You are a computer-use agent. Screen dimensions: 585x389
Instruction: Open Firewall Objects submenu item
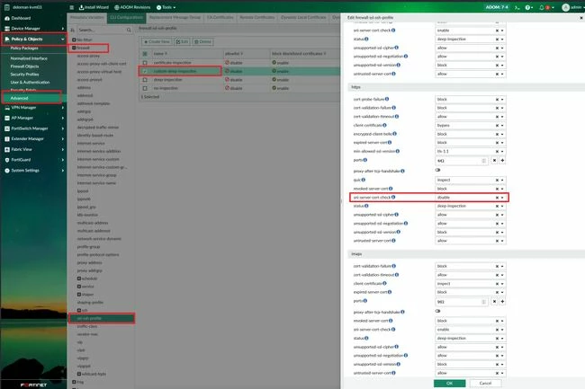tap(24, 66)
